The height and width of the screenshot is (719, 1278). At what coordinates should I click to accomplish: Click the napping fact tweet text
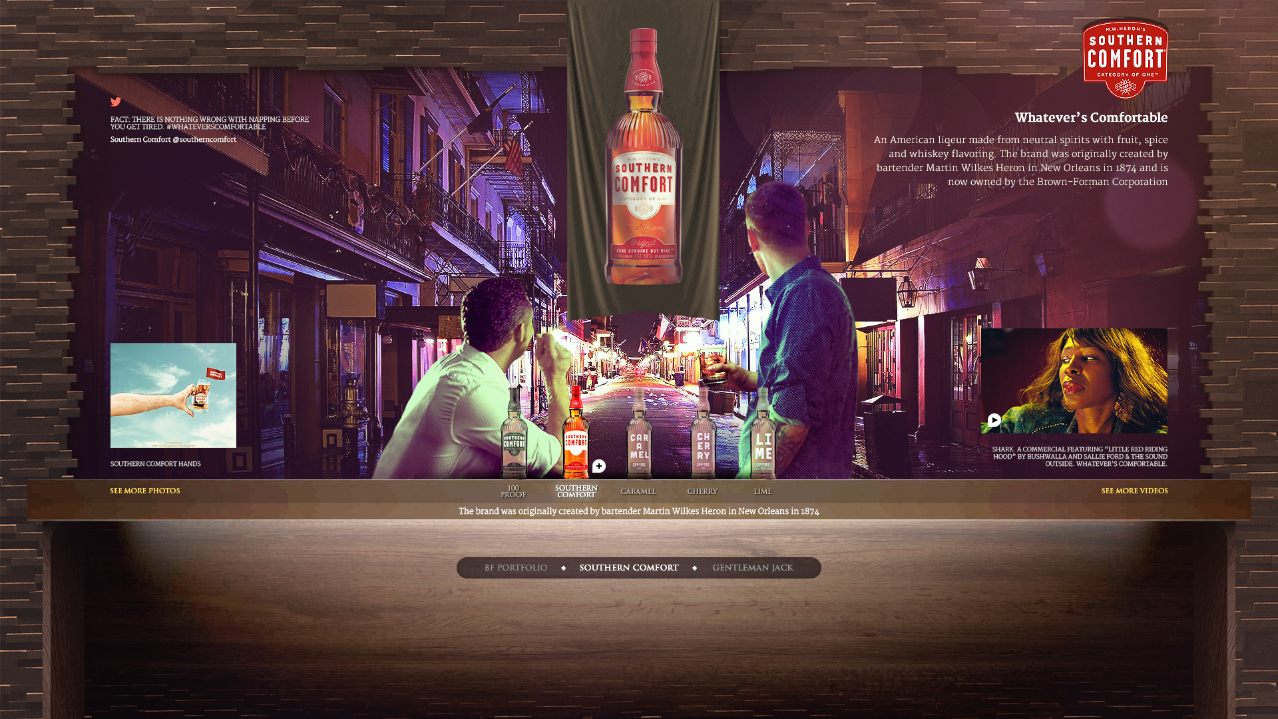[210, 123]
